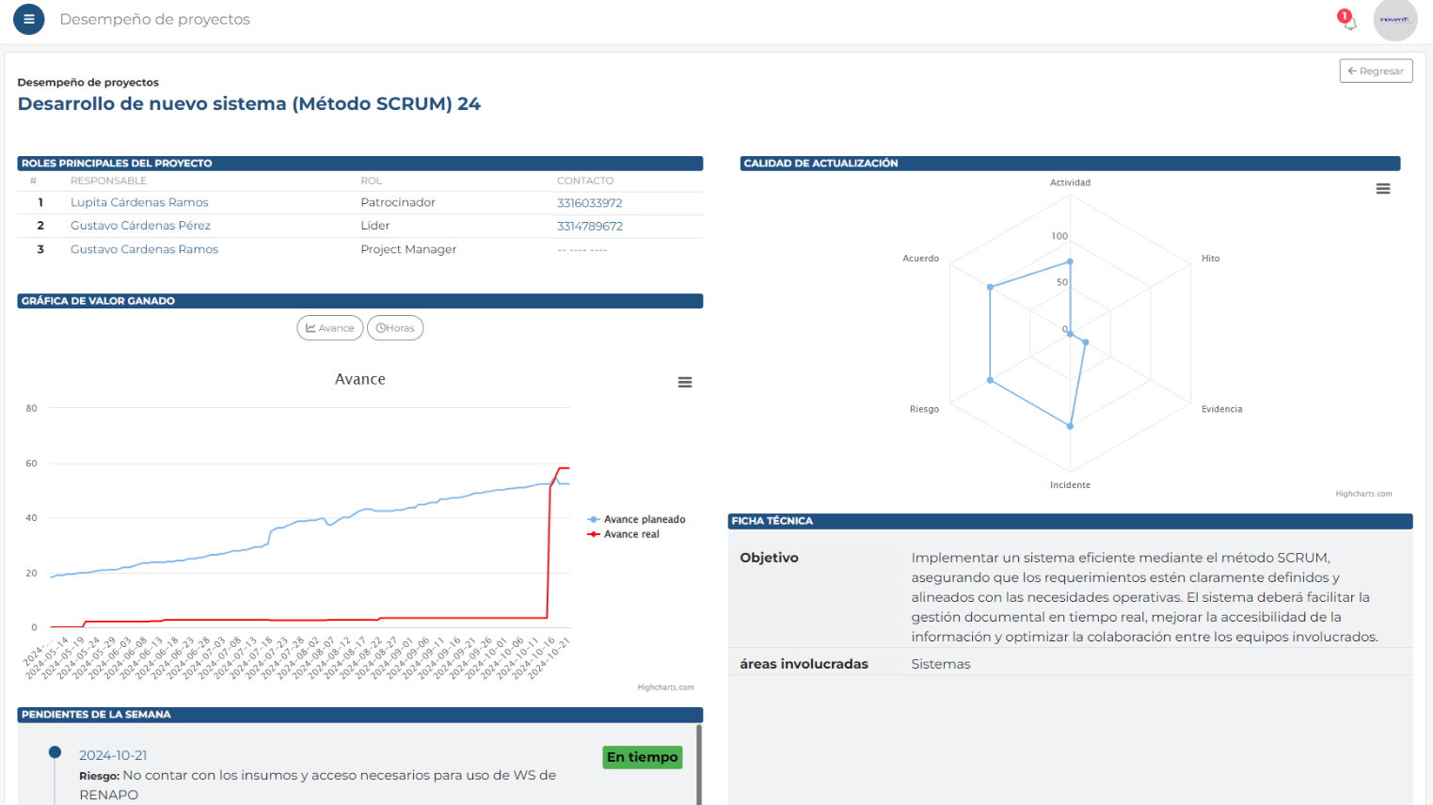Click the Regresar back button
This screenshot has height=805, width=1433.
click(x=1376, y=71)
